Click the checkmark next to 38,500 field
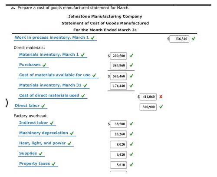The height and width of the screenshot is (177, 217). coord(131,124)
